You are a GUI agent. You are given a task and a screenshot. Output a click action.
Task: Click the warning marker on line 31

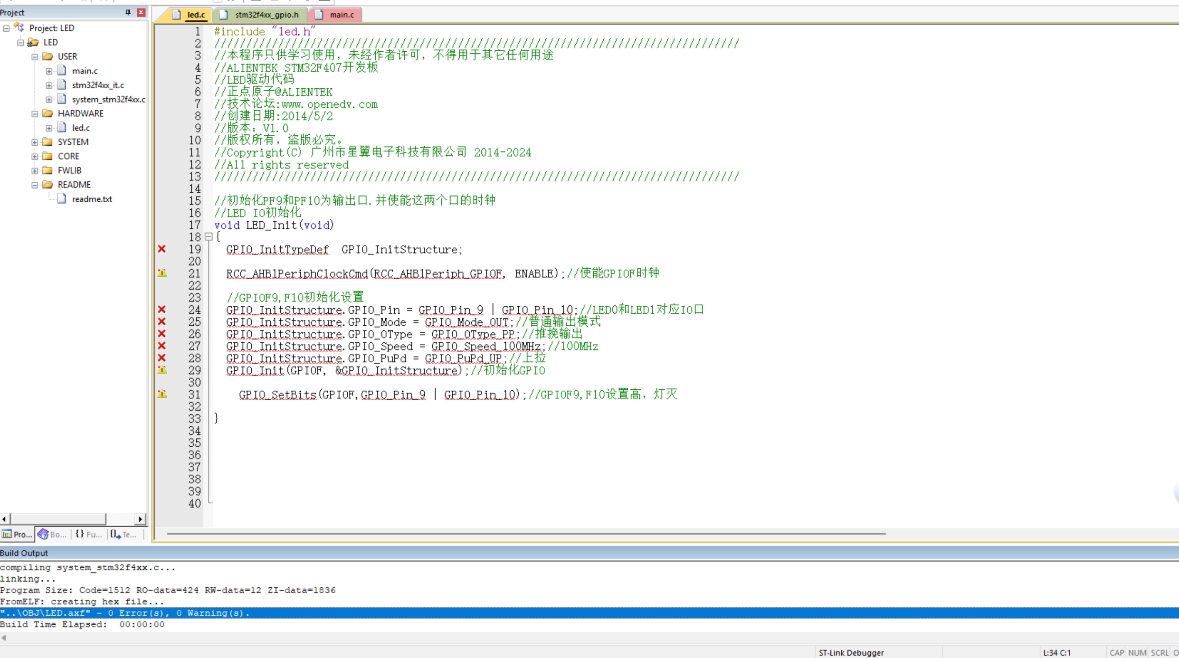[x=162, y=394]
